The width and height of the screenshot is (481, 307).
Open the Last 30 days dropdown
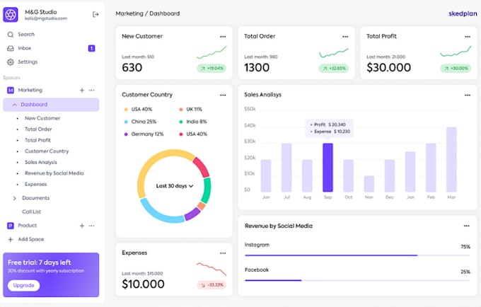[x=175, y=186]
